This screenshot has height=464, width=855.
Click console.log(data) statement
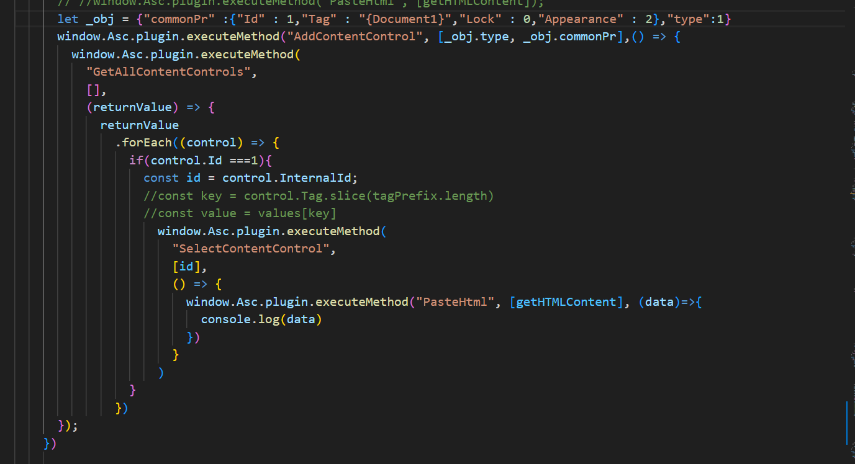click(x=261, y=319)
